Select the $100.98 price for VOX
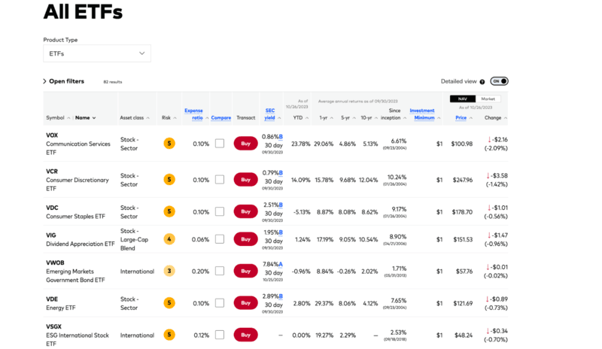602x349 pixels. (462, 144)
